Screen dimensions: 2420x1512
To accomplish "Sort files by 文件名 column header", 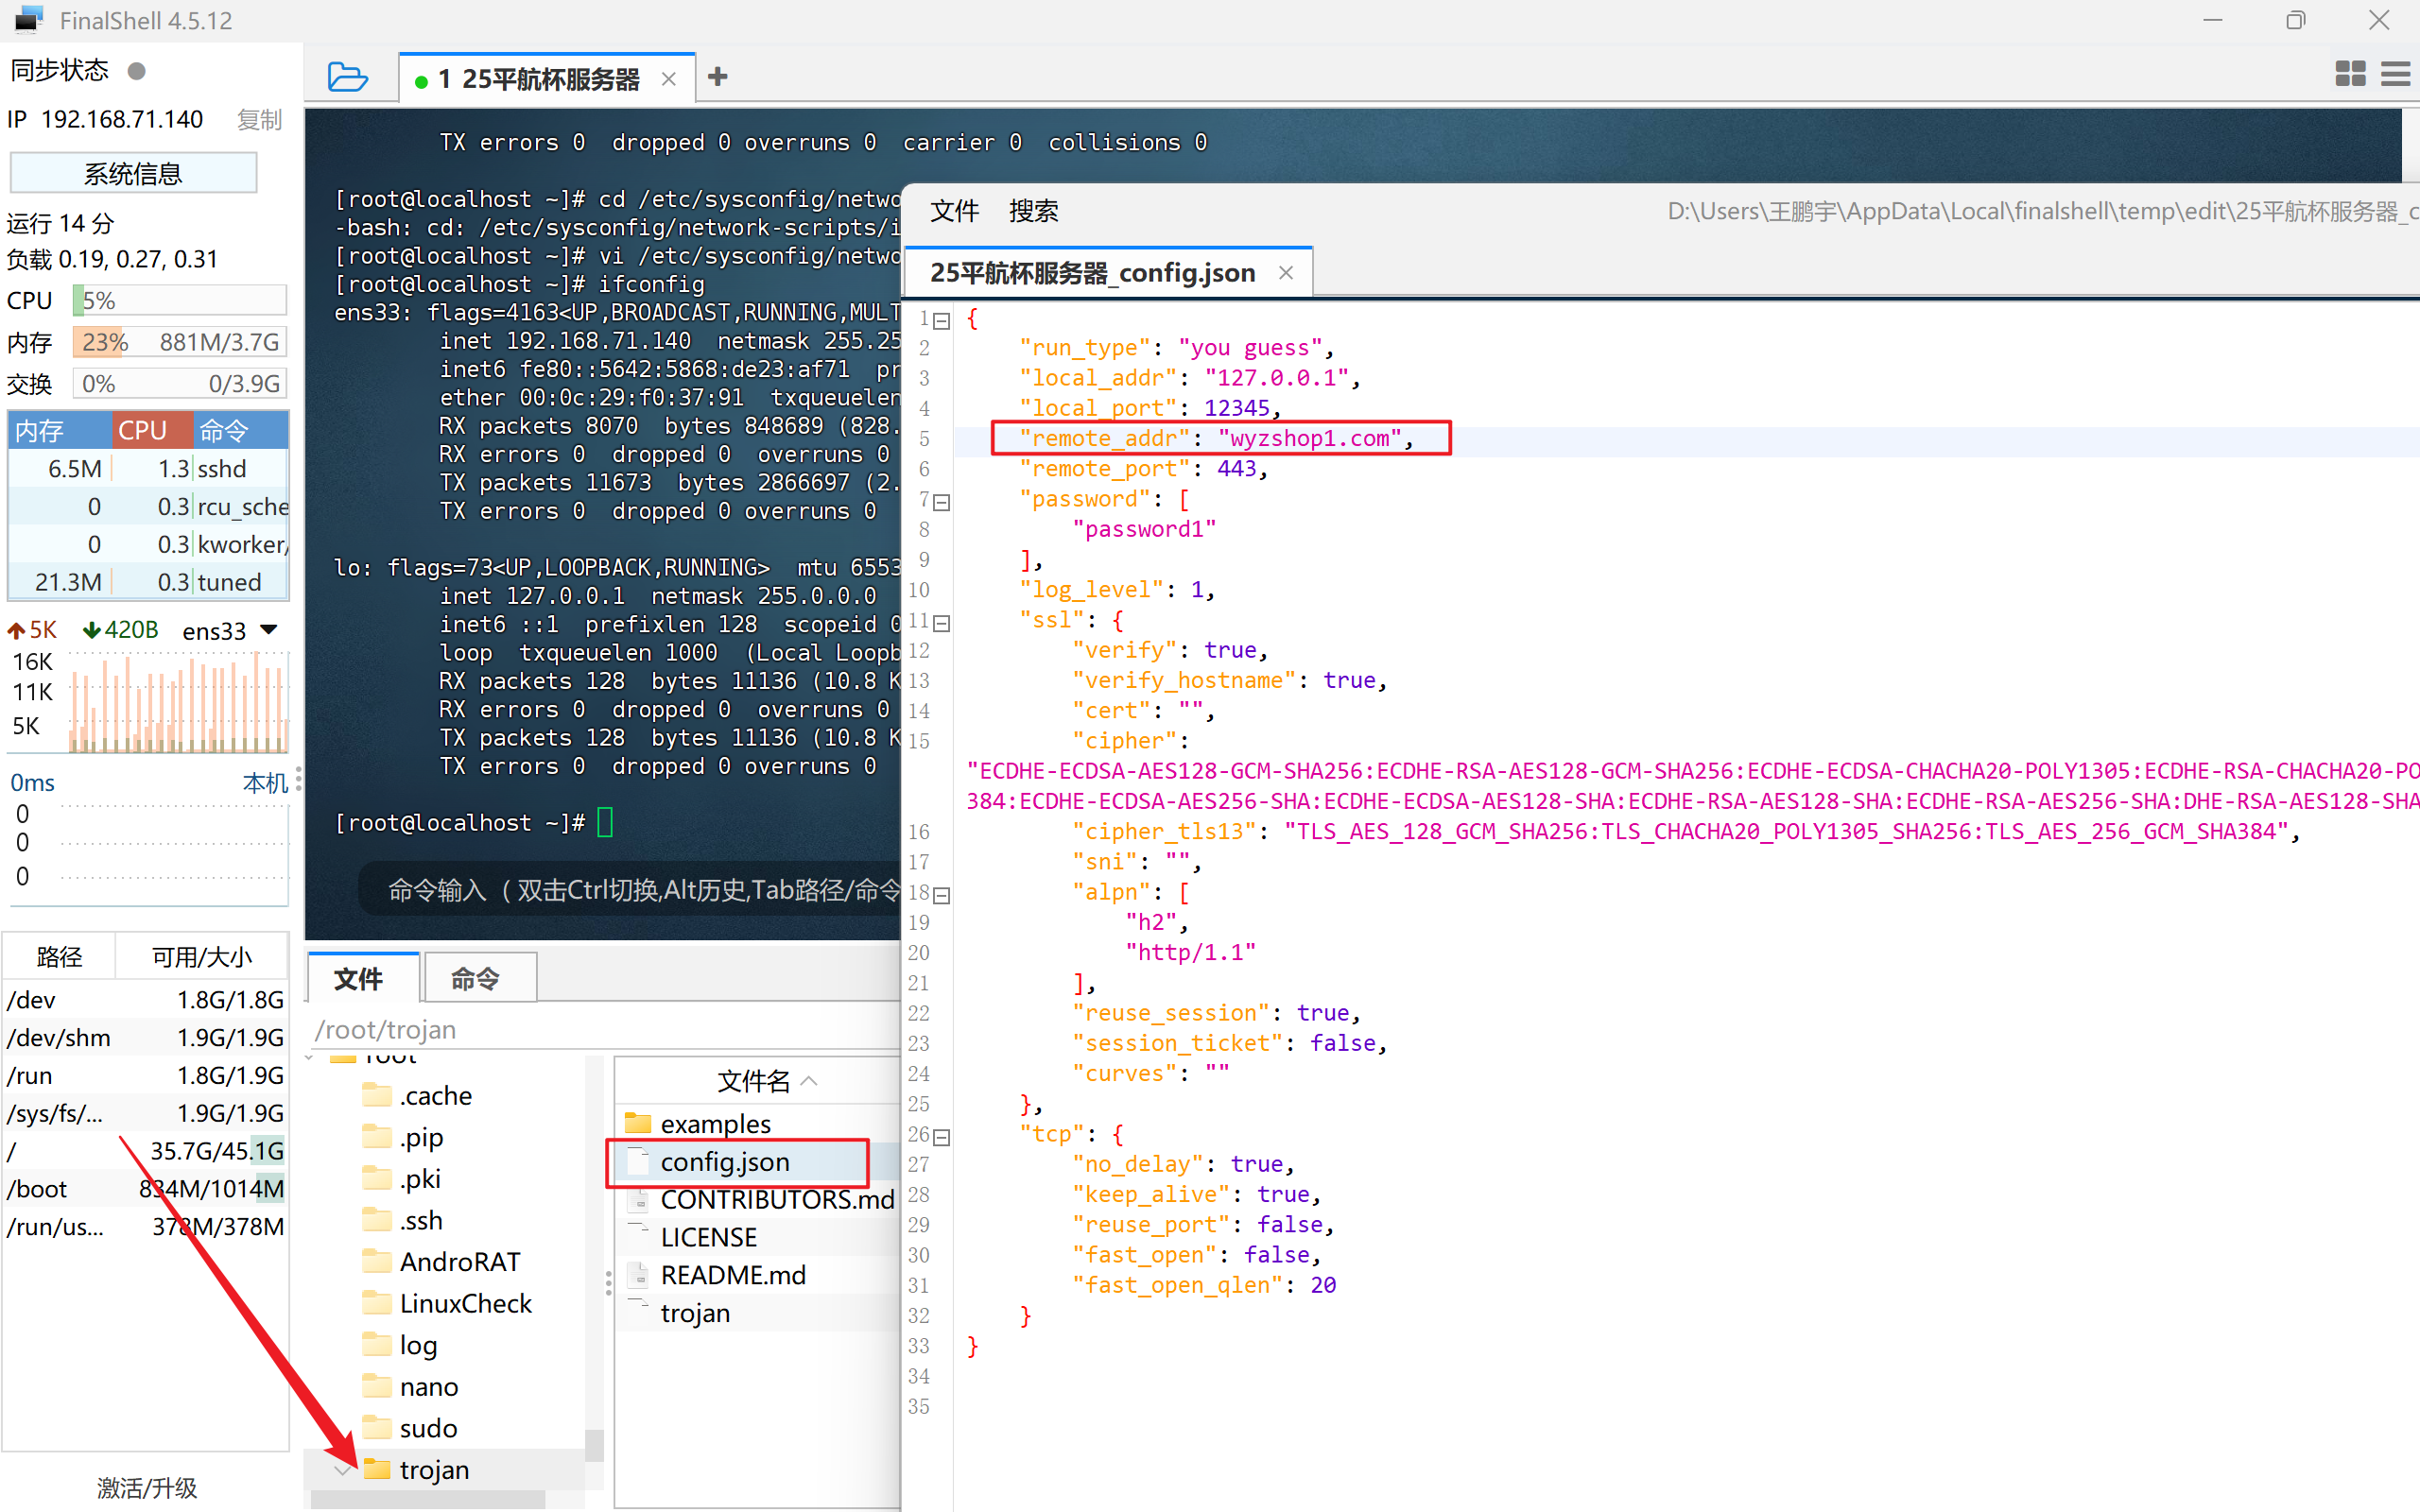I will point(755,1081).
